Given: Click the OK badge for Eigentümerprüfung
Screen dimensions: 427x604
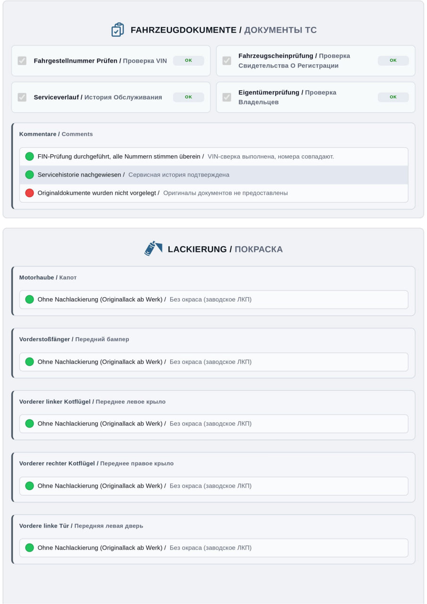Looking at the screenshot, I should coord(393,97).
